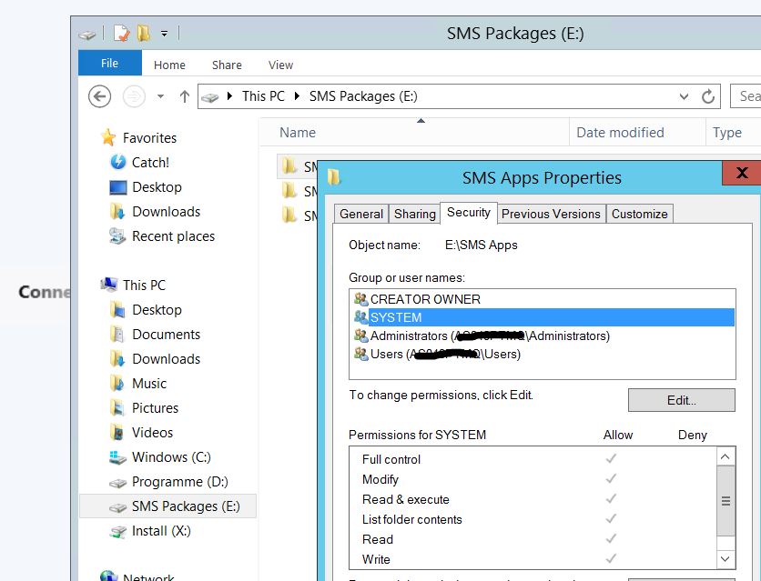Viewport: 761px width, 581px height.
Task: Open the Home ribbon tab
Action: coord(169,65)
